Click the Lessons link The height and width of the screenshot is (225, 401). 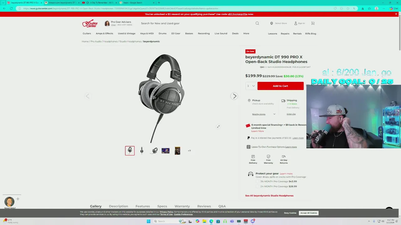[x=273, y=33]
